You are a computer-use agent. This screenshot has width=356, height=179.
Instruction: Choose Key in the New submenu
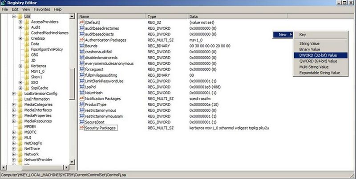(x=320, y=35)
